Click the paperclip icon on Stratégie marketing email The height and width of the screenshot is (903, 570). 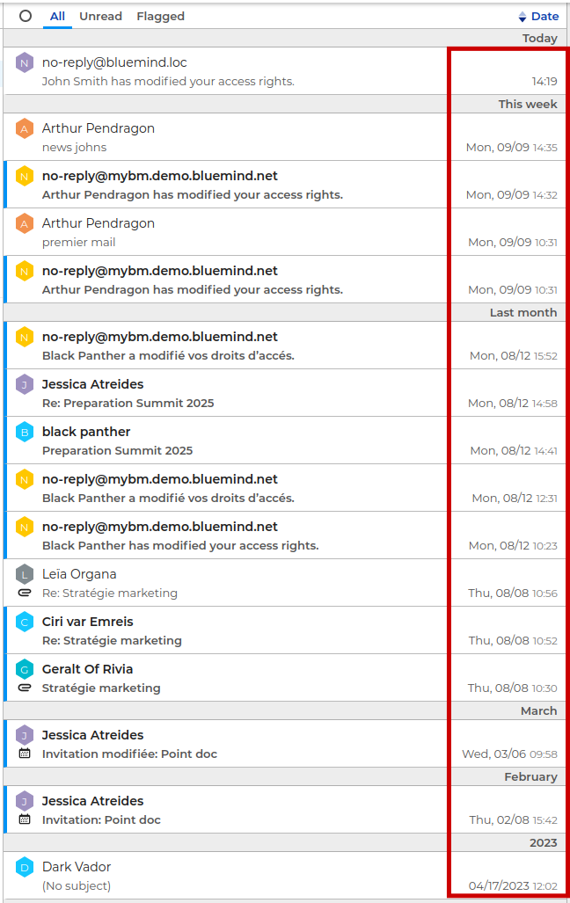click(25, 688)
